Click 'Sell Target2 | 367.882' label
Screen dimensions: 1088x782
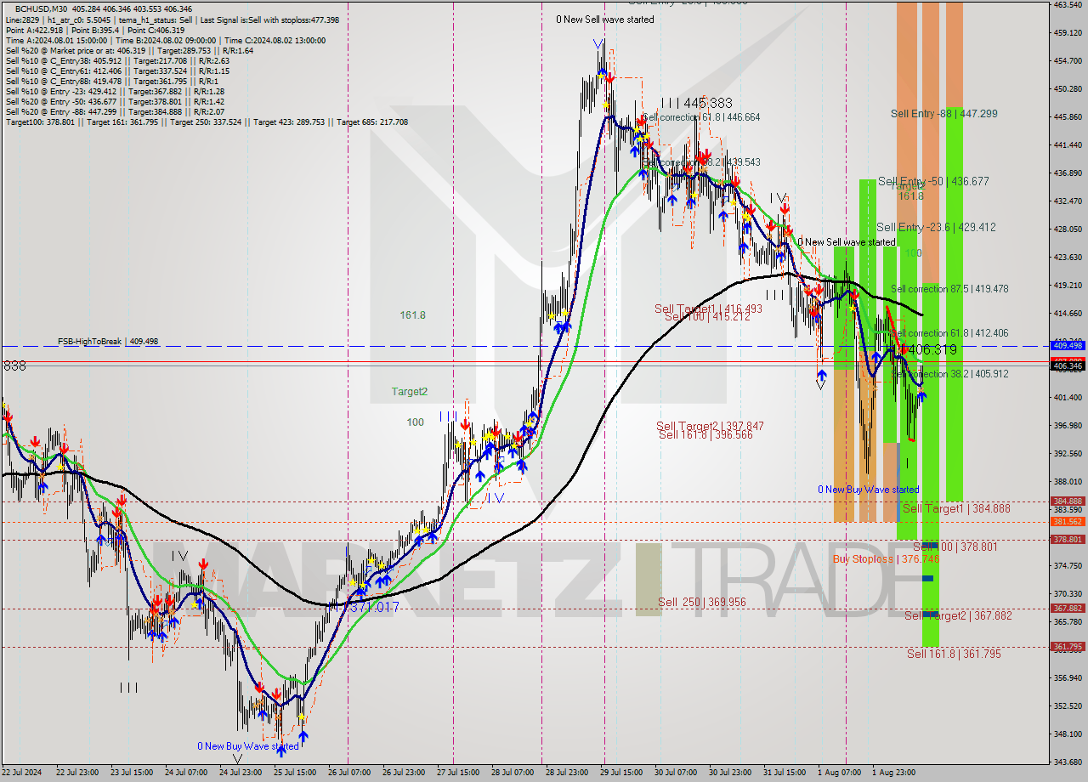[x=958, y=615]
